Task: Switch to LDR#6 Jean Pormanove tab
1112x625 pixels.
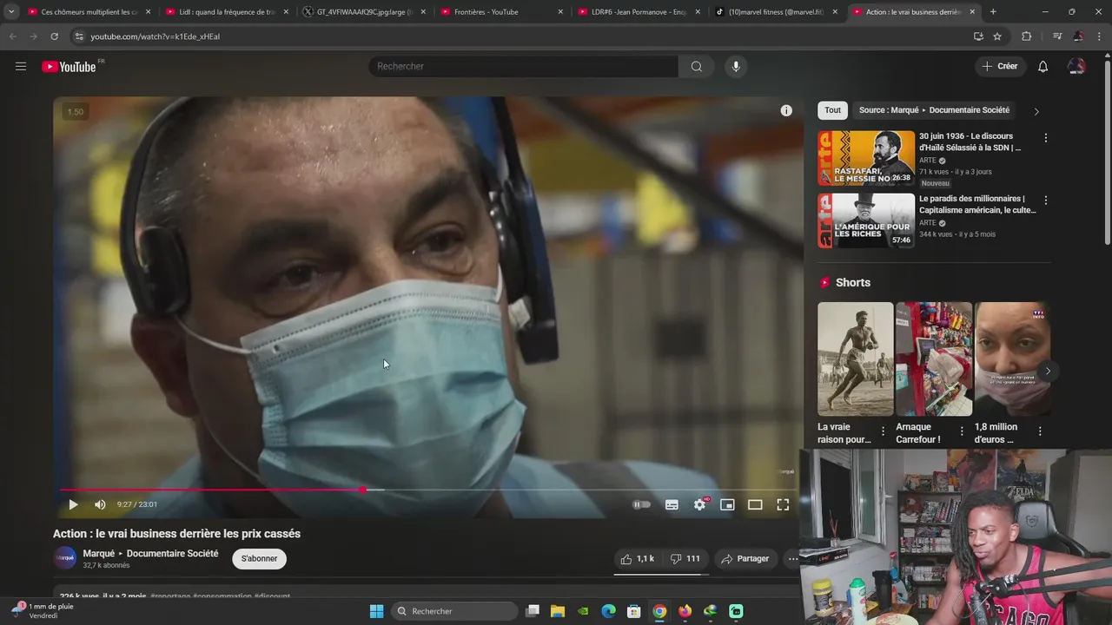Action: (639, 12)
